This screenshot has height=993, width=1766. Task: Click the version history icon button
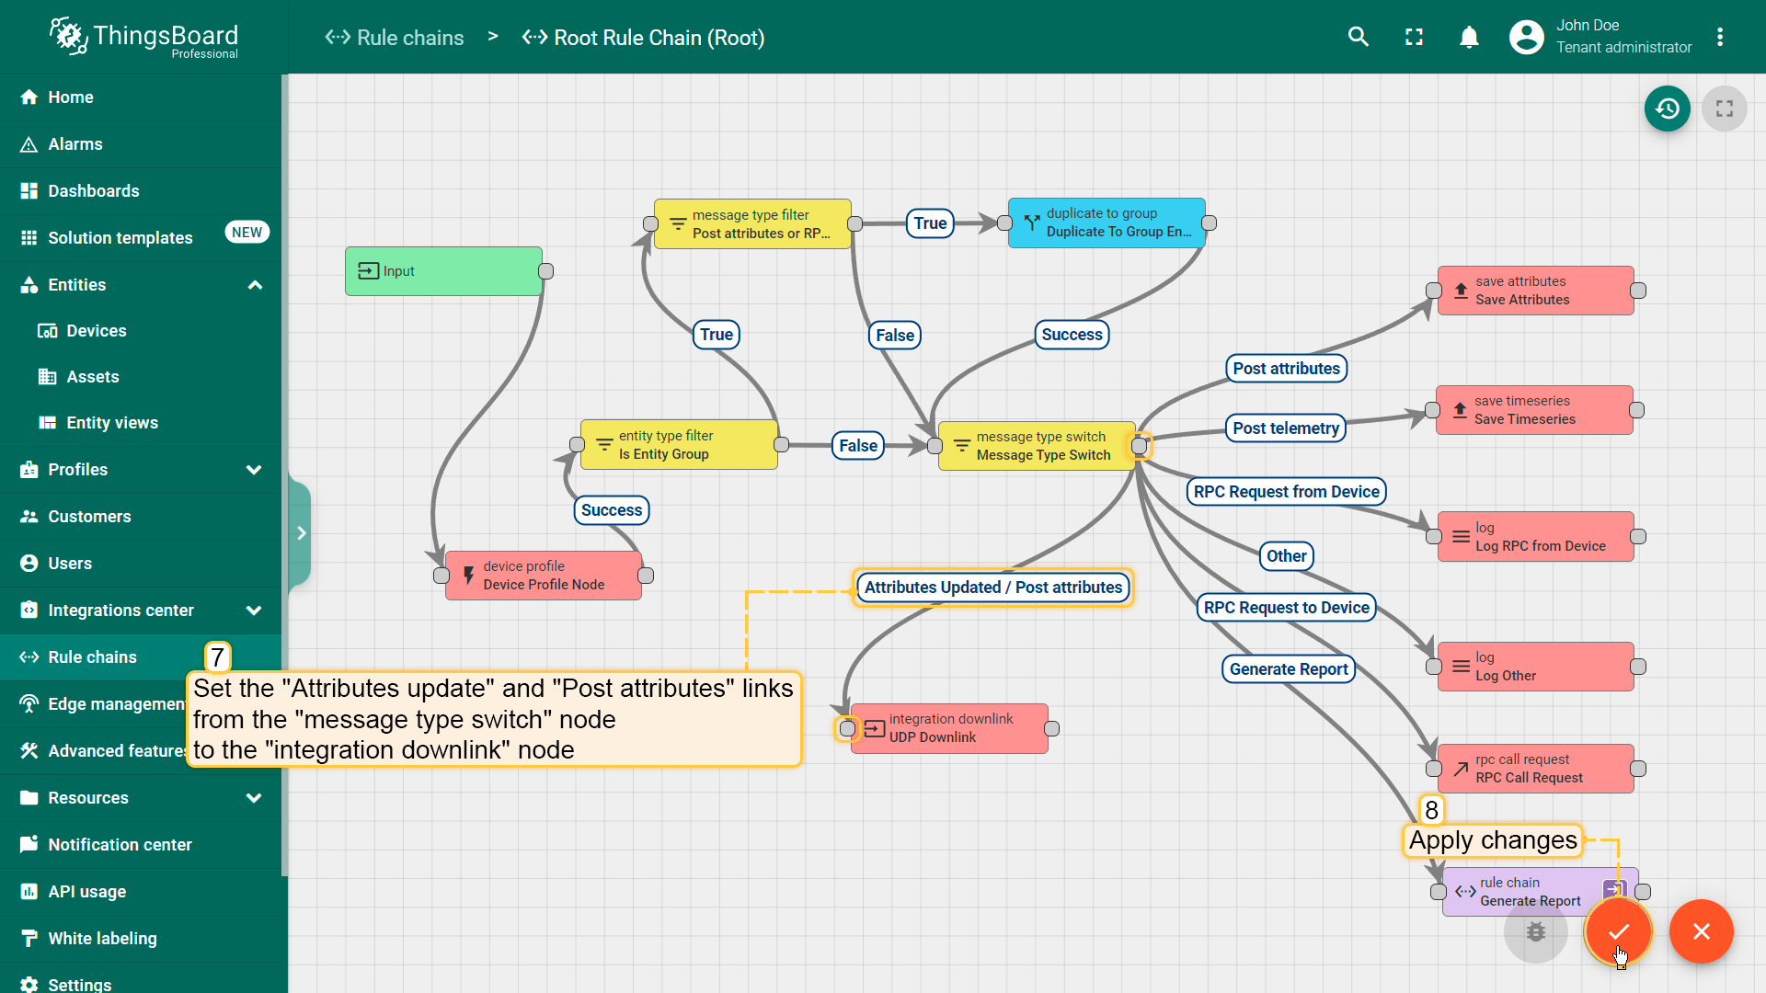tap(1667, 108)
